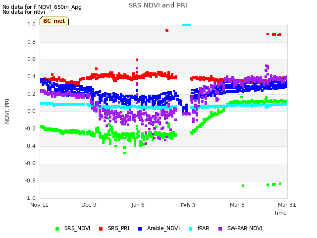Click the blue Arable_NDVI legend swatch
The height and width of the screenshot is (238, 317).
140,229
